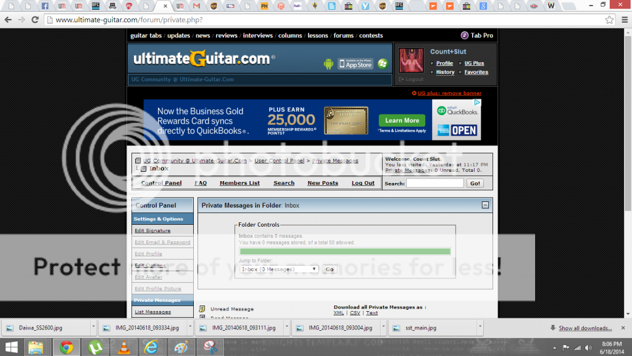Screen dimensions: 632x356
Task: Click the Logout link near avatar
Action: [x=411, y=79]
